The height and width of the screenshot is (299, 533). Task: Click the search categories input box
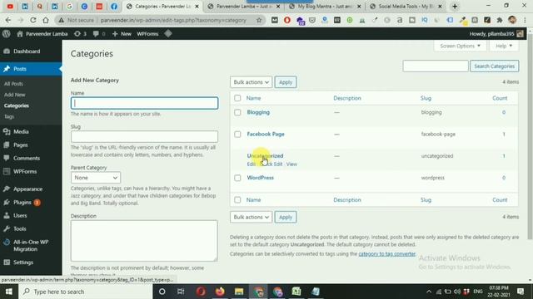436,66
